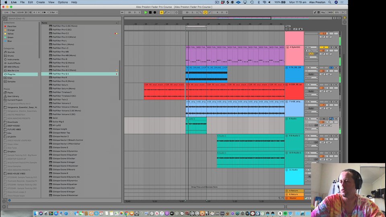Toggle Solo on 8 Audio track

click(x=331, y=119)
